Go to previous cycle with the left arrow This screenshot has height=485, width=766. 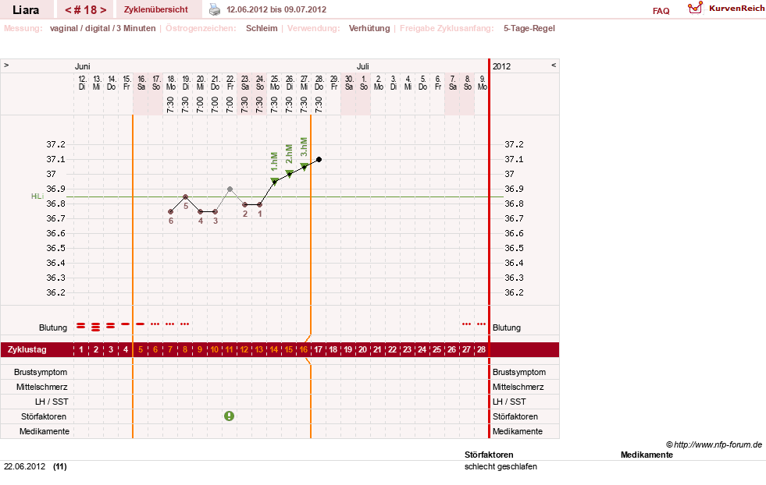click(67, 9)
